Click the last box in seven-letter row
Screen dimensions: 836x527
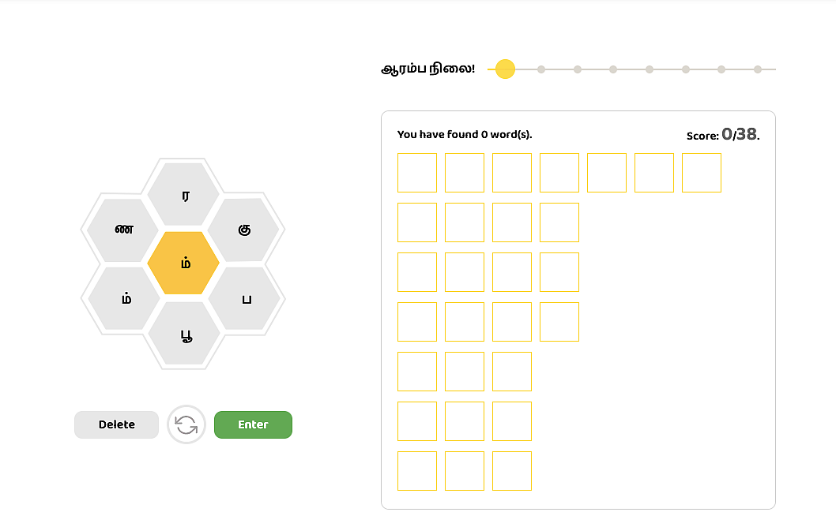[702, 173]
